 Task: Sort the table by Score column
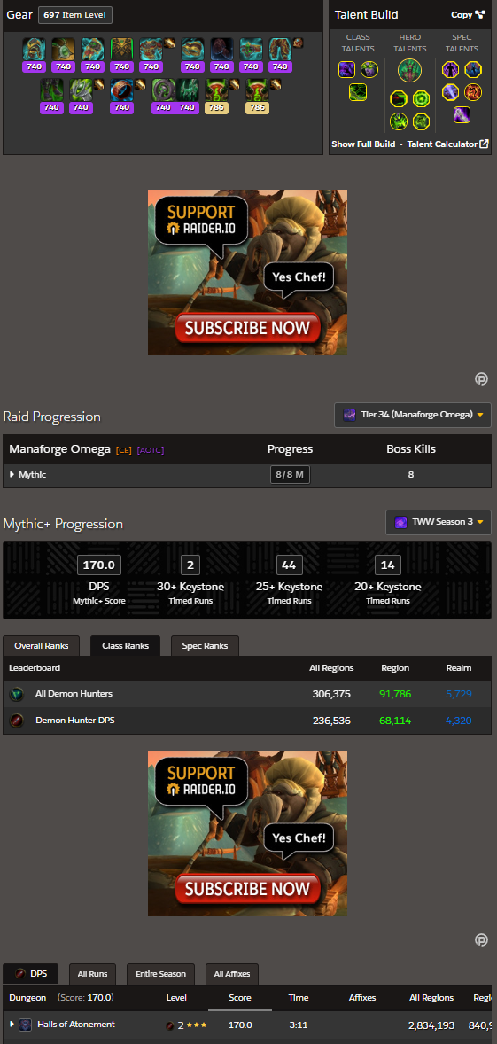coord(239,998)
